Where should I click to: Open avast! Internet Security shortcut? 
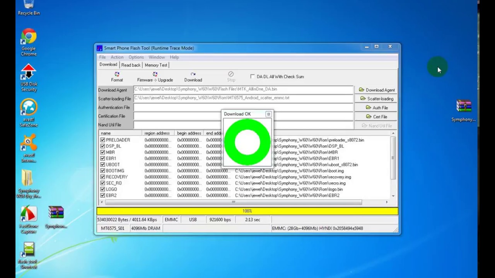click(x=29, y=149)
